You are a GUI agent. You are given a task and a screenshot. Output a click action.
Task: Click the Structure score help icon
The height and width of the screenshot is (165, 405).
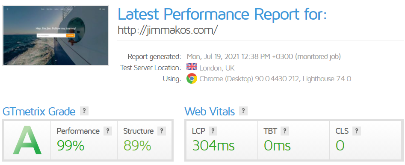161,131
